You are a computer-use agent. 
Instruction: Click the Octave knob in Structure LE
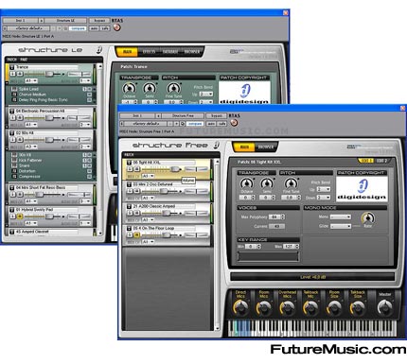coord(129,88)
